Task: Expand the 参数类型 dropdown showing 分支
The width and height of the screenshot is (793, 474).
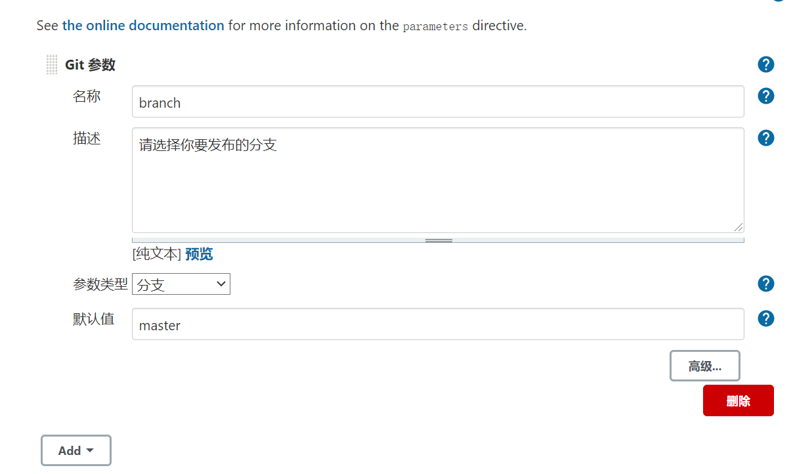Action: 181,284
